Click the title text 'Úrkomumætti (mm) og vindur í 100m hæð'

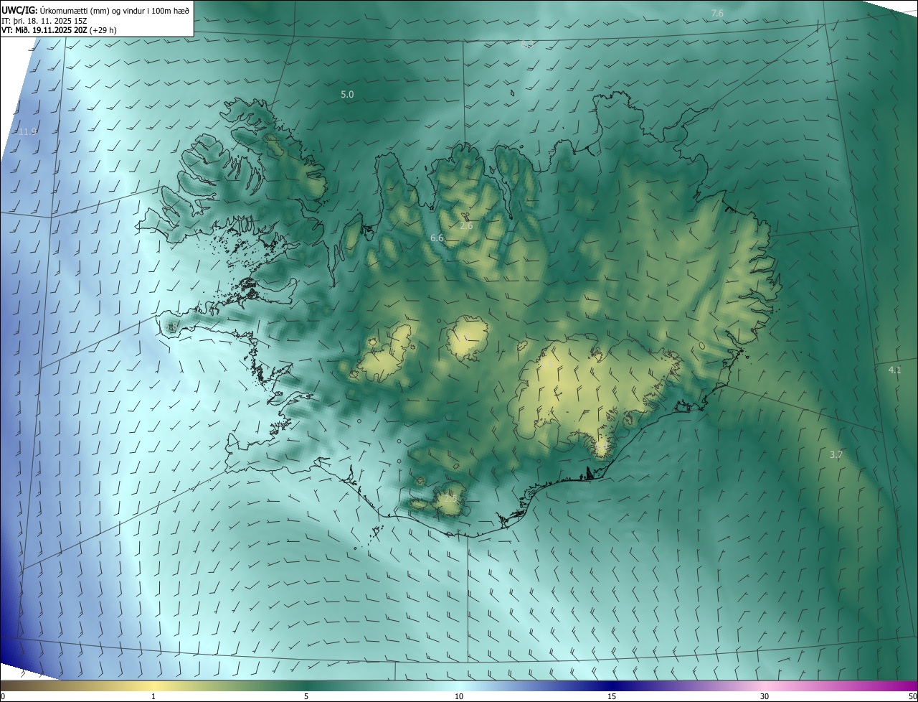click(115, 10)
